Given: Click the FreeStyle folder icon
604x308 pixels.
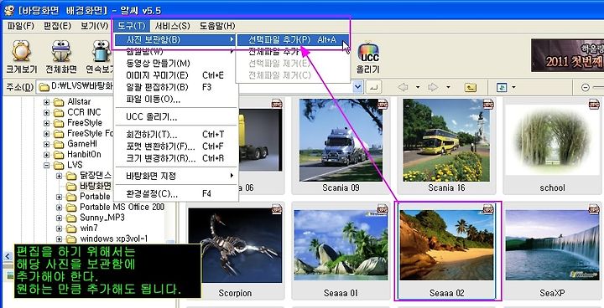Looking at the screenshot, I should pos(59,123).
